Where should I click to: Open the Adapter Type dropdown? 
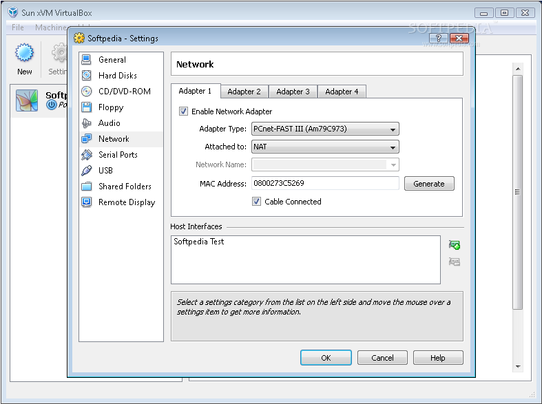pyautogui.click(x=325, y=129)
